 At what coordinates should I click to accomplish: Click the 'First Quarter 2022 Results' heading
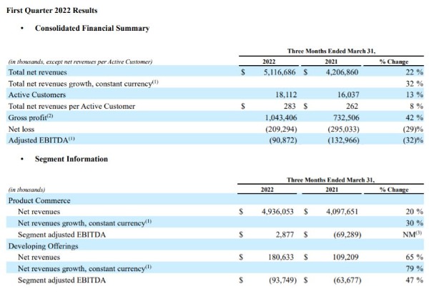[x=52, y=11]
